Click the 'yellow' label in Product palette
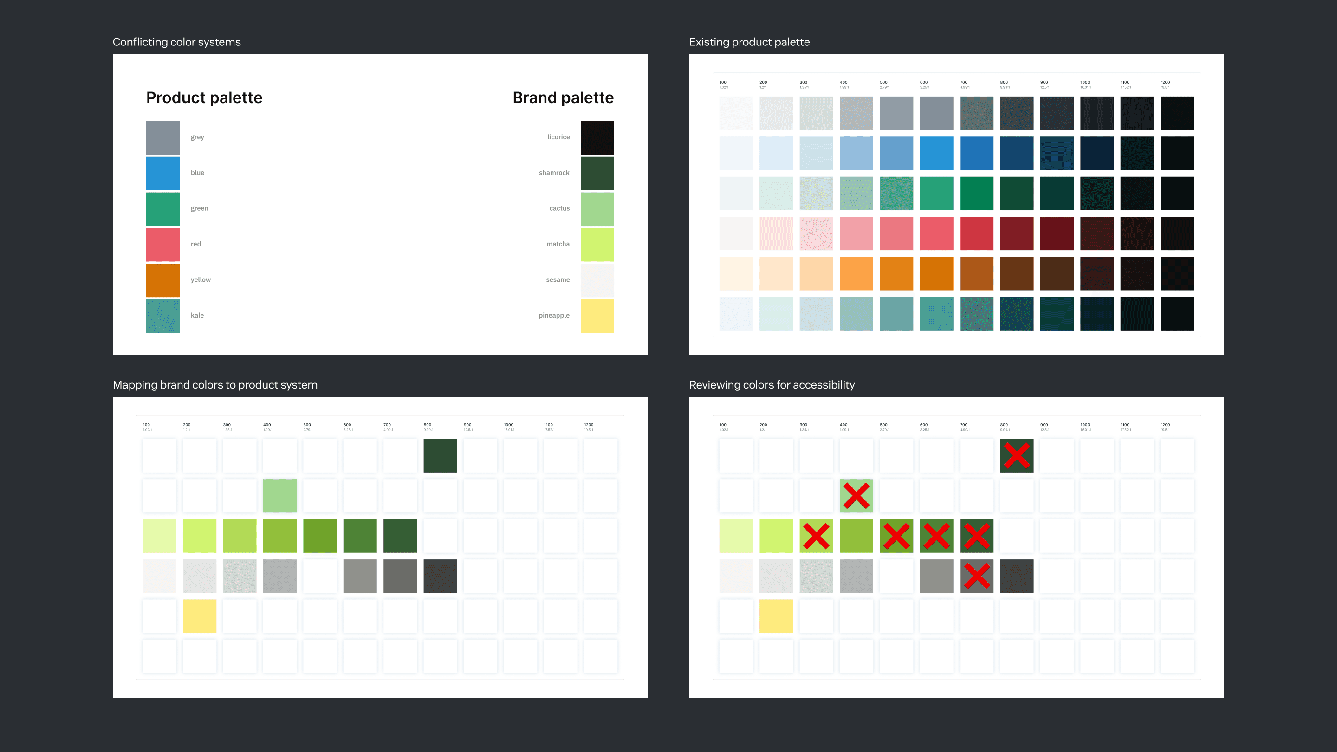1337x752 pixels. tap(201, 280)
